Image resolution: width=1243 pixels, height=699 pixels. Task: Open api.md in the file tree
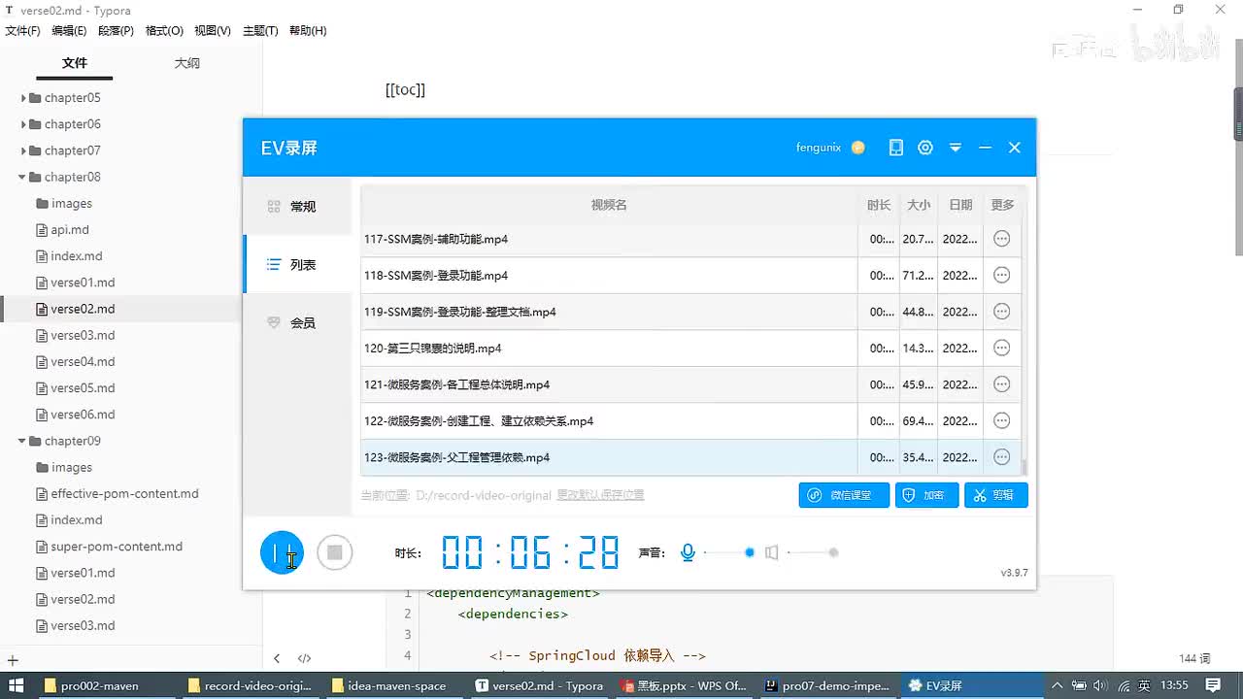point(70,230)
